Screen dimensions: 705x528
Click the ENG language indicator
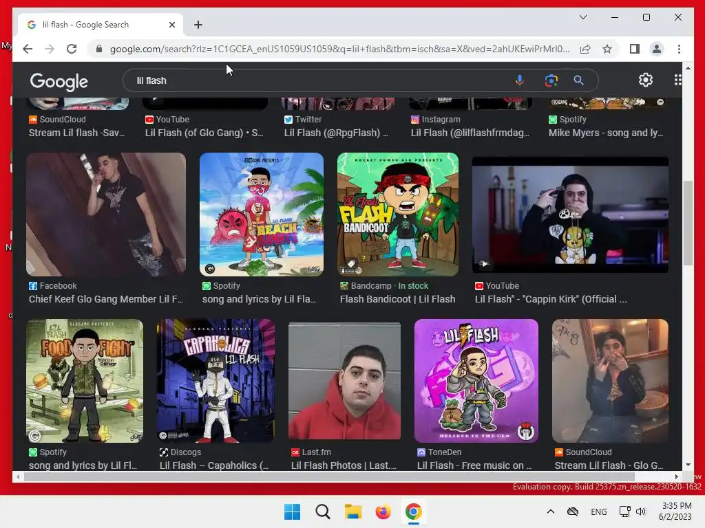point(598,511)
